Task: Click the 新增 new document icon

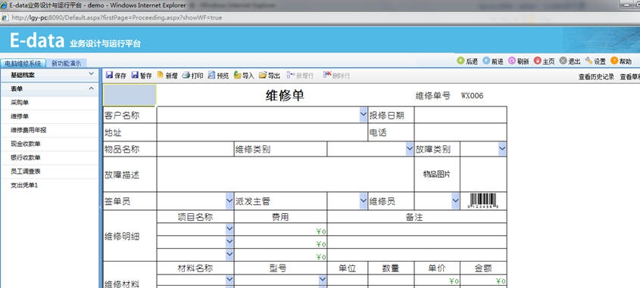Action: pos(161,75)
